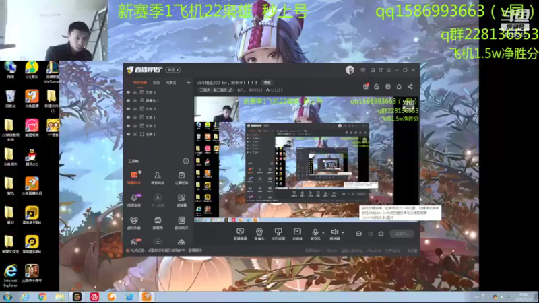Open settings gear in the bottom bar
The width and height of the screenshot is (539, 303).
(381, 234)
